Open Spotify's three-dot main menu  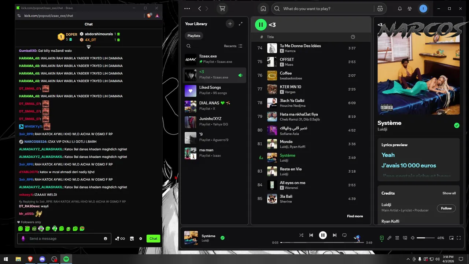[187, 8]
